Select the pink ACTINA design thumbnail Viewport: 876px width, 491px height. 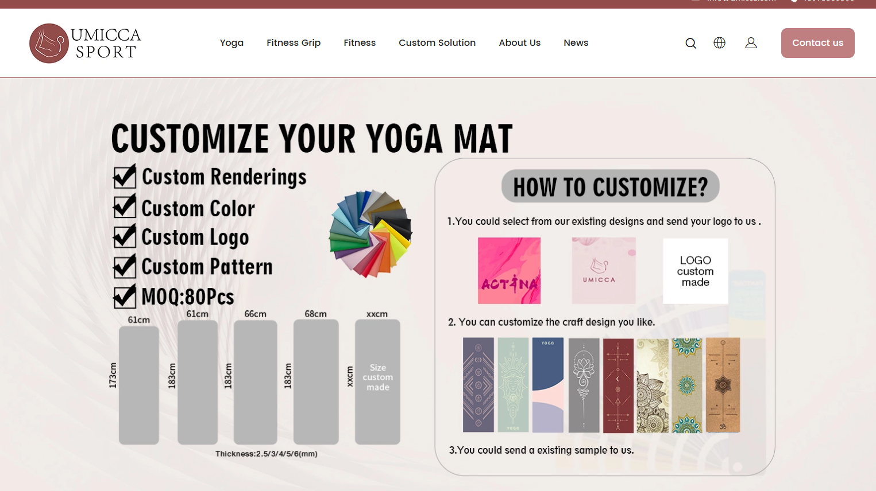(509, 270)
